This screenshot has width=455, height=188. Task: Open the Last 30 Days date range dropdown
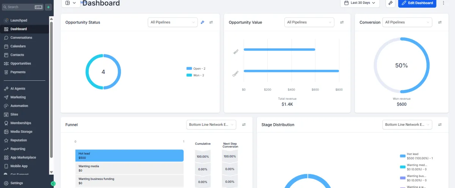coord(360,3)
